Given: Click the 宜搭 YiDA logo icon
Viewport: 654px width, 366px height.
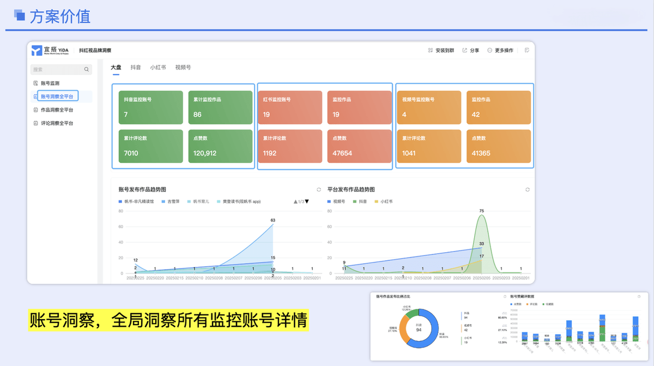Looking at the screenshot, I should (37, 50).
